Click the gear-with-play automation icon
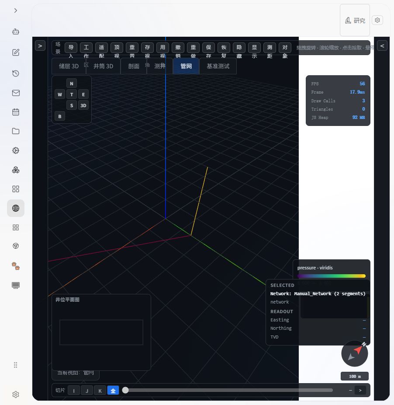 [16, 150]
